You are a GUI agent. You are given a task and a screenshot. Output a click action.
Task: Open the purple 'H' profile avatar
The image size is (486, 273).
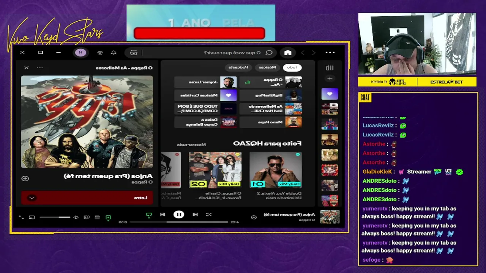point(80,53)
